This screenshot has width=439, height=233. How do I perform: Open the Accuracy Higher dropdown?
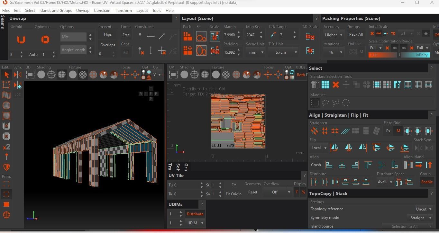333,35
